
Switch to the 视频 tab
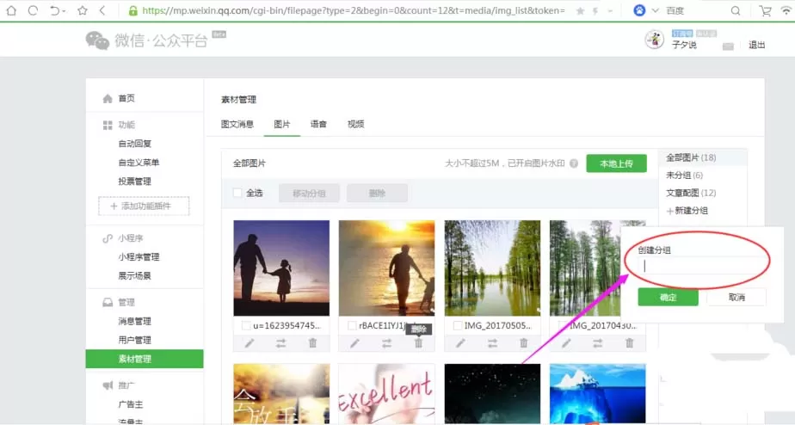pyautogui.click(x=355, y=124)
